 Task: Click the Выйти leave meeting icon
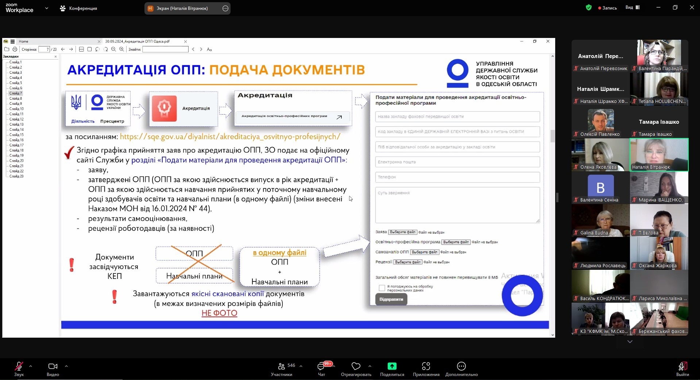point(682,366)
